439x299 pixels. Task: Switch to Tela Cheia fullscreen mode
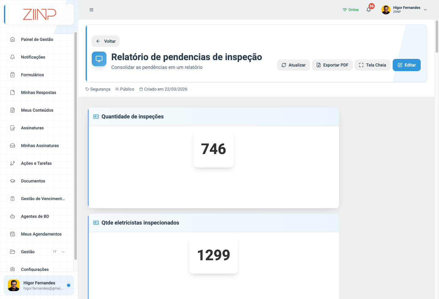[x=373, y=65]
